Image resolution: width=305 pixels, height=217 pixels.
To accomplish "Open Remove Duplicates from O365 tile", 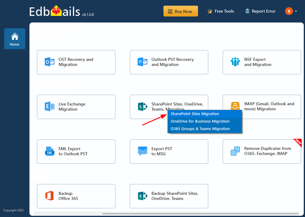I will 262,151.
